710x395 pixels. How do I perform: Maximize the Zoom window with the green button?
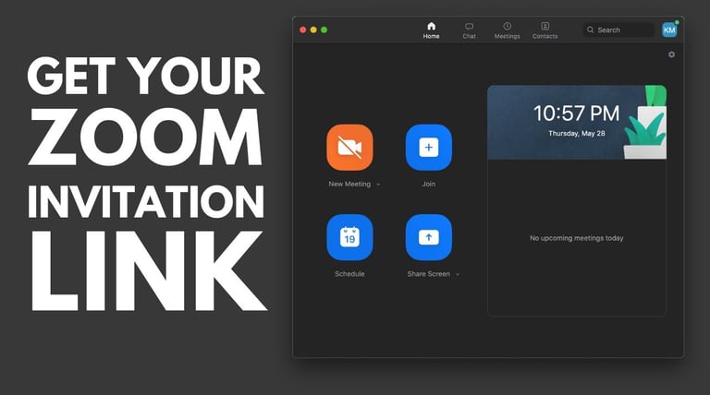324,30
